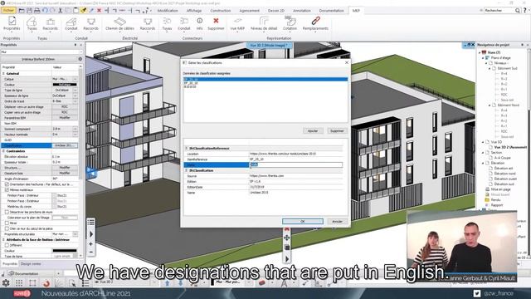Click the gear icon beside Intérieur Biofend 200mm
Image resolution: width=531 pixels, height=299 pixels.
point(80,59)
